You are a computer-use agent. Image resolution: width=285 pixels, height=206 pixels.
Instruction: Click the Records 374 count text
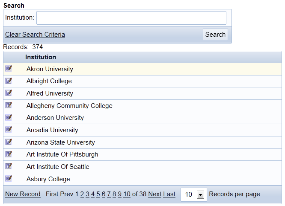click(23, 47)
